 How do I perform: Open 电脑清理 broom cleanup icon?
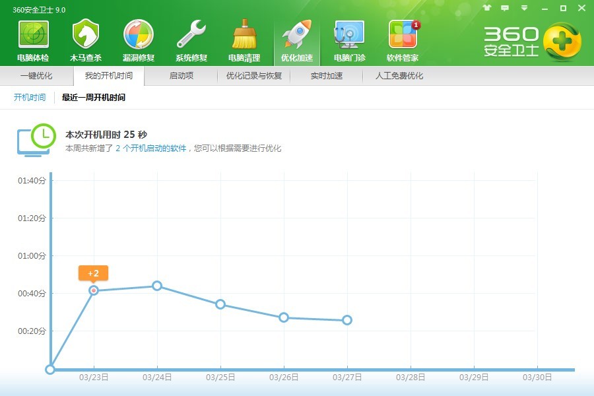click(244, 34)
